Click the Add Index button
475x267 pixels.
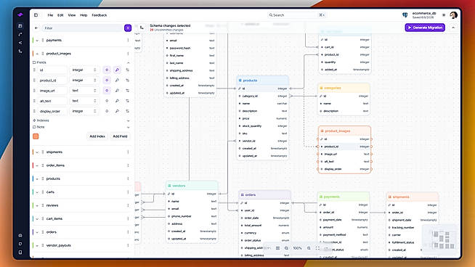(97, 136)
